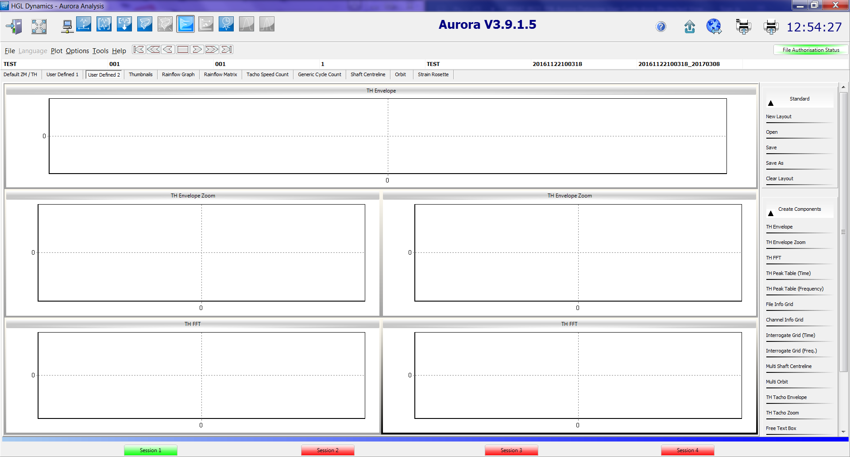Switch to Session 1
This screenshot has width=850, height=457.
point(151,450)
